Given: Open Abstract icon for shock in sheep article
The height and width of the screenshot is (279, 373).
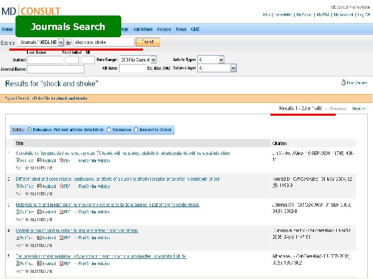Looking at the screenshot, I should pos(39,238).
